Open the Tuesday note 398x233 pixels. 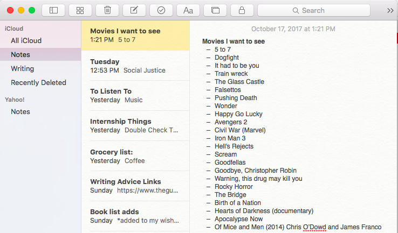135,66
